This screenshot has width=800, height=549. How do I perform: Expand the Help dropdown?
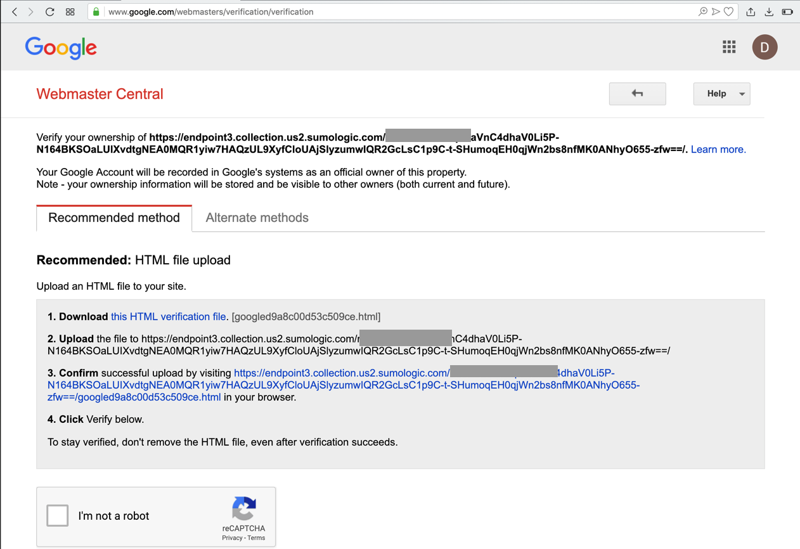[721, 94]
